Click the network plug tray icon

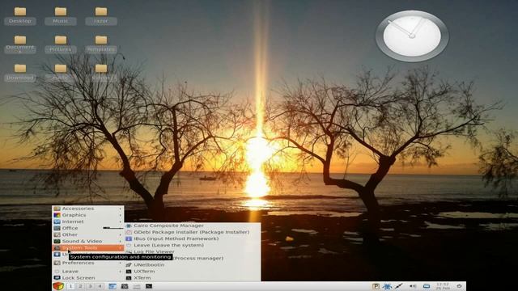click(399, 286)
